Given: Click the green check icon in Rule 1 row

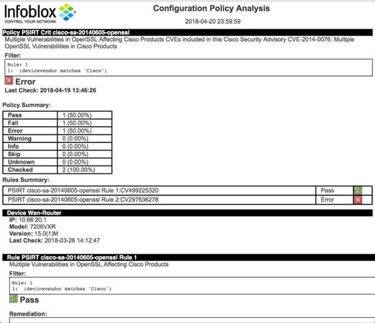Looking at the screenshot, I should click(x=357, y=191).
